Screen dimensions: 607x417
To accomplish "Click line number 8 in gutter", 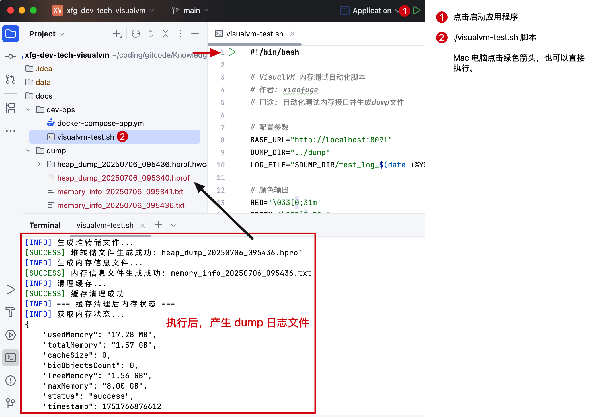I will [223, 140].
